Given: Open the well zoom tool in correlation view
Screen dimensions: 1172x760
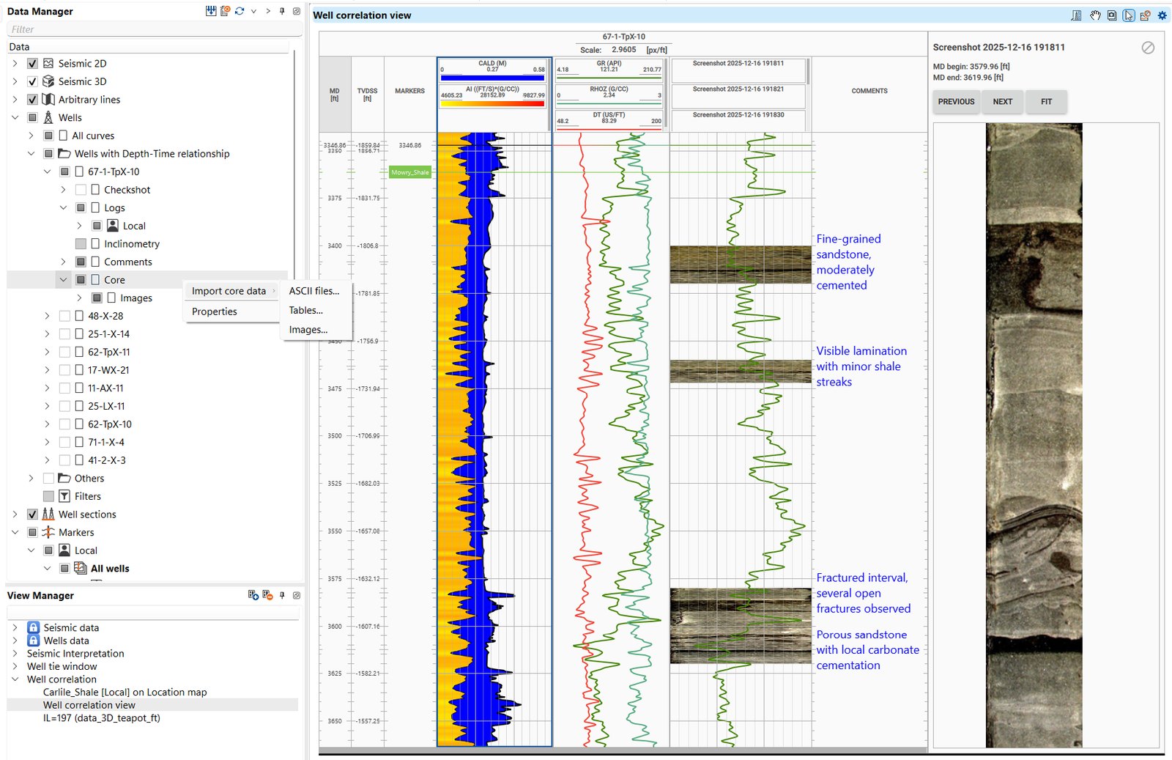Looking at the screenshot, I should [x=1076, y=15].
